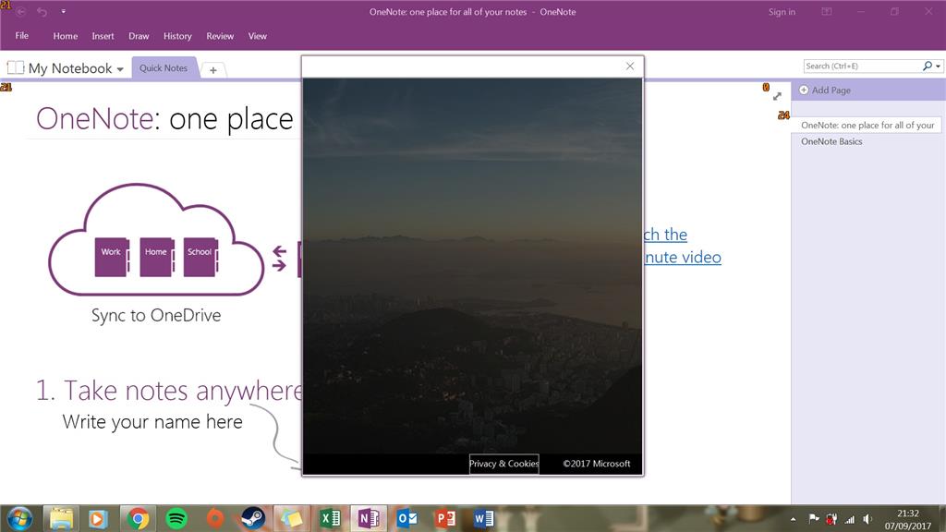
Task: Open Outlook from the taskbar
Action: (406, 518)
